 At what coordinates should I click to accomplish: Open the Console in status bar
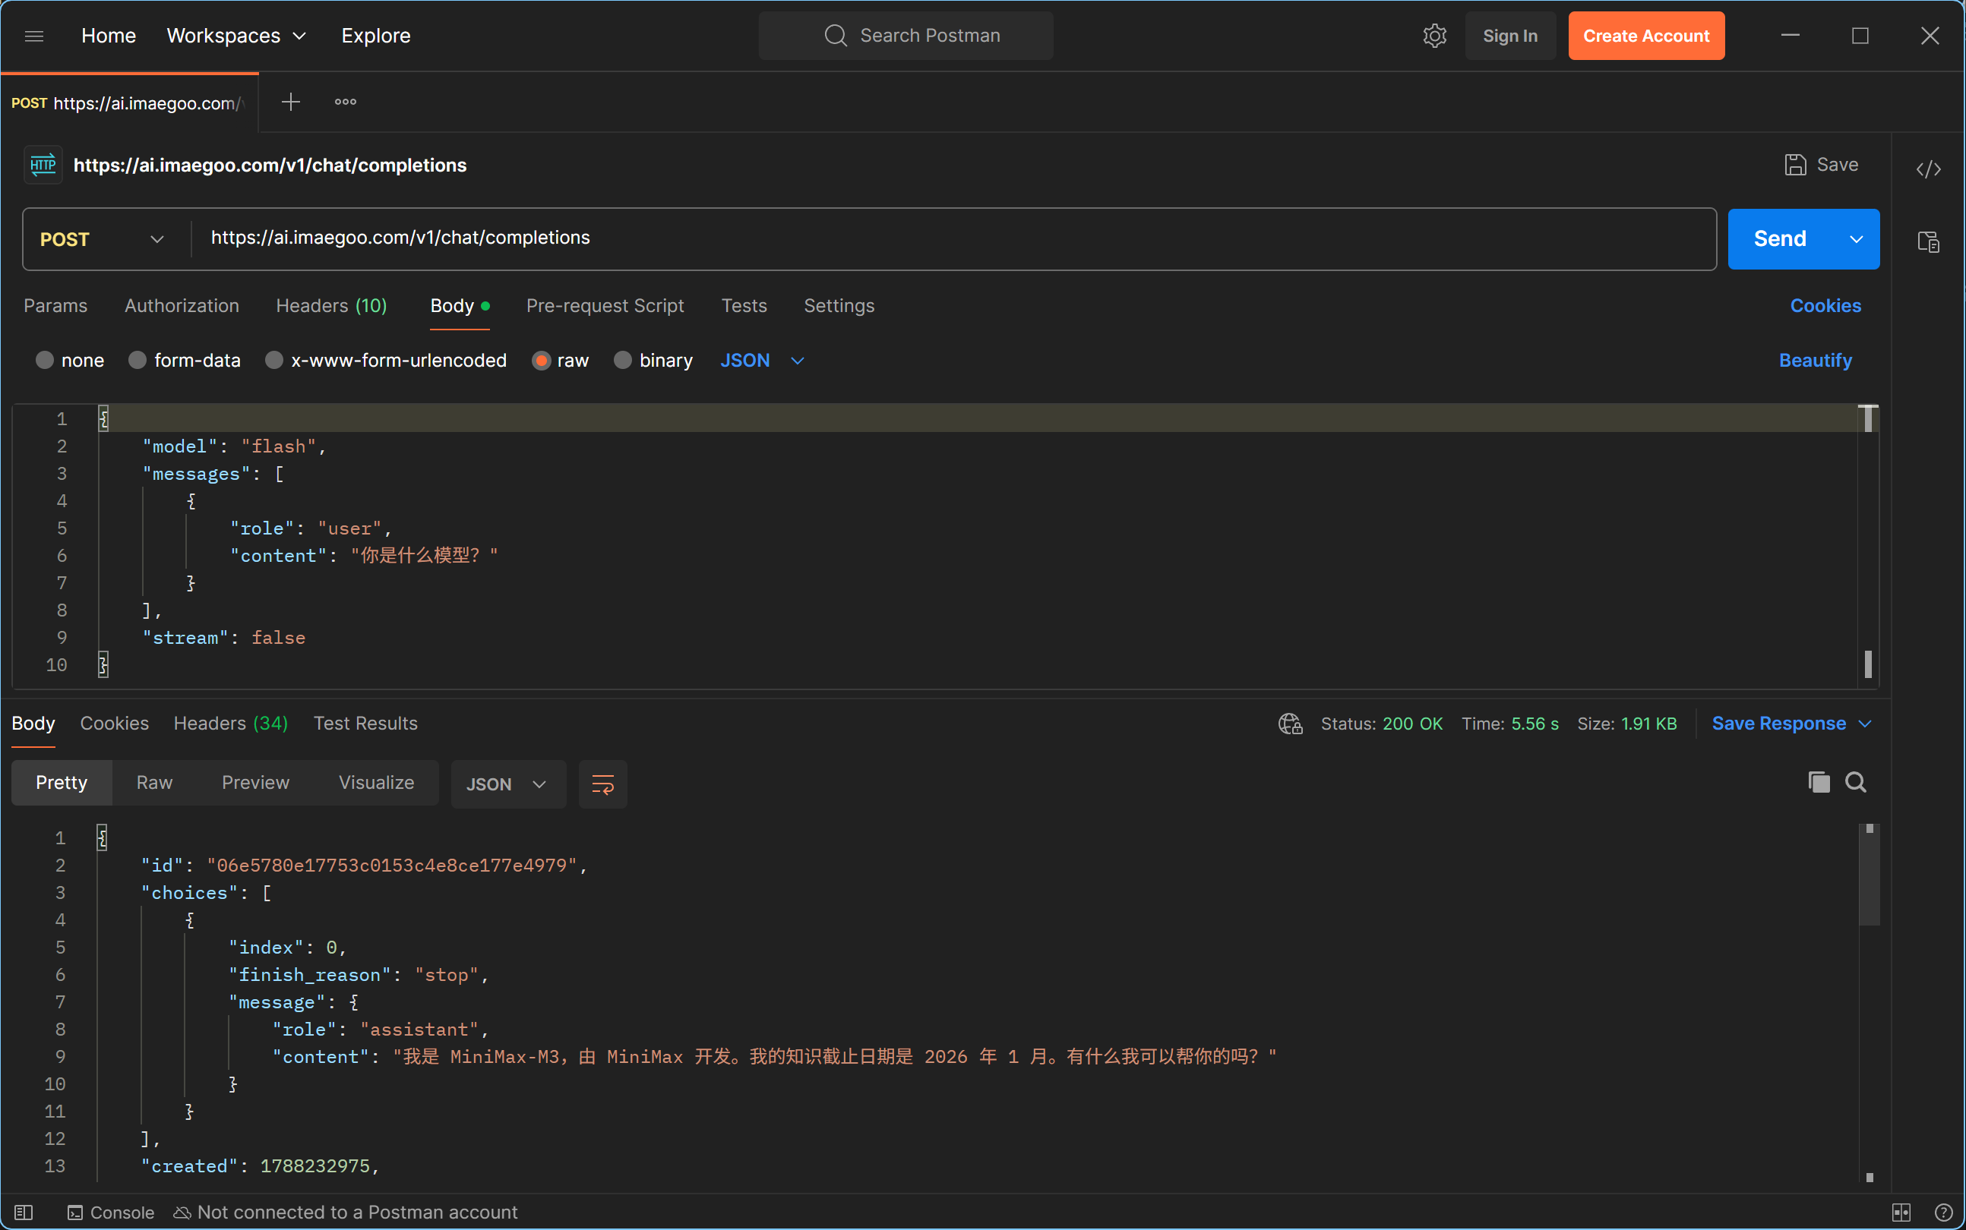point(111,1212)
